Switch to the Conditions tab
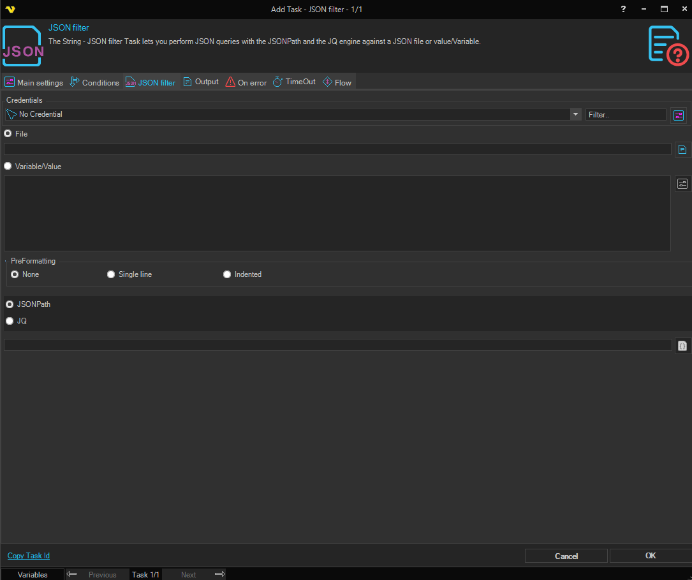The height and width of the screenshot is (580, 692). [94, 82]
